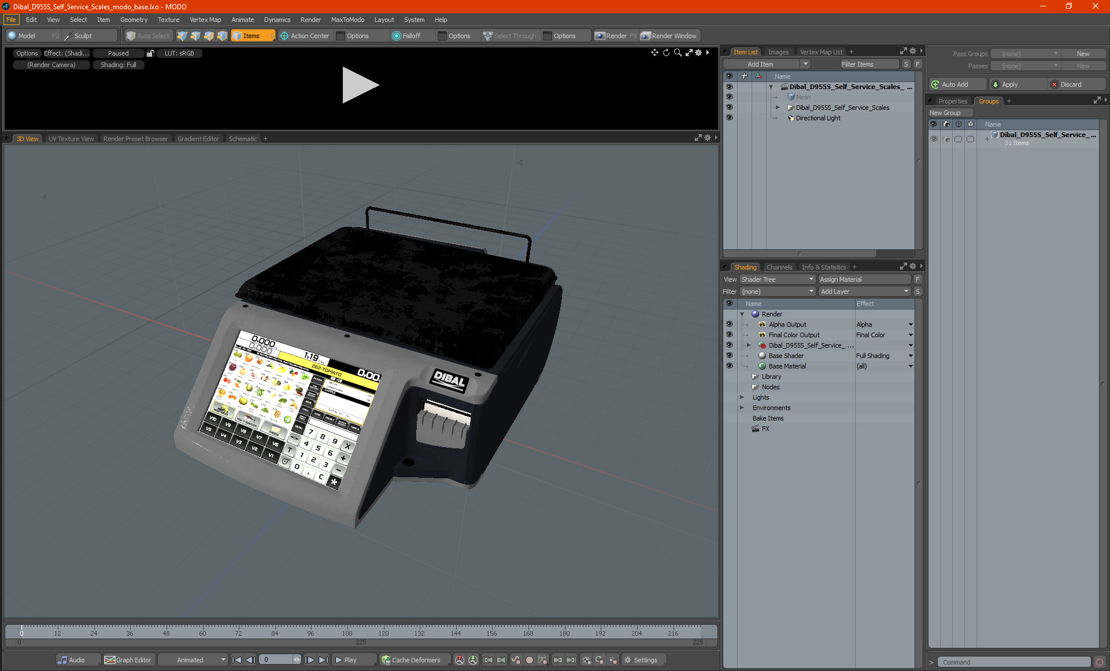The image size is (1110, 671).
Task: Click the Apply button
Action: pos(1017,84)
